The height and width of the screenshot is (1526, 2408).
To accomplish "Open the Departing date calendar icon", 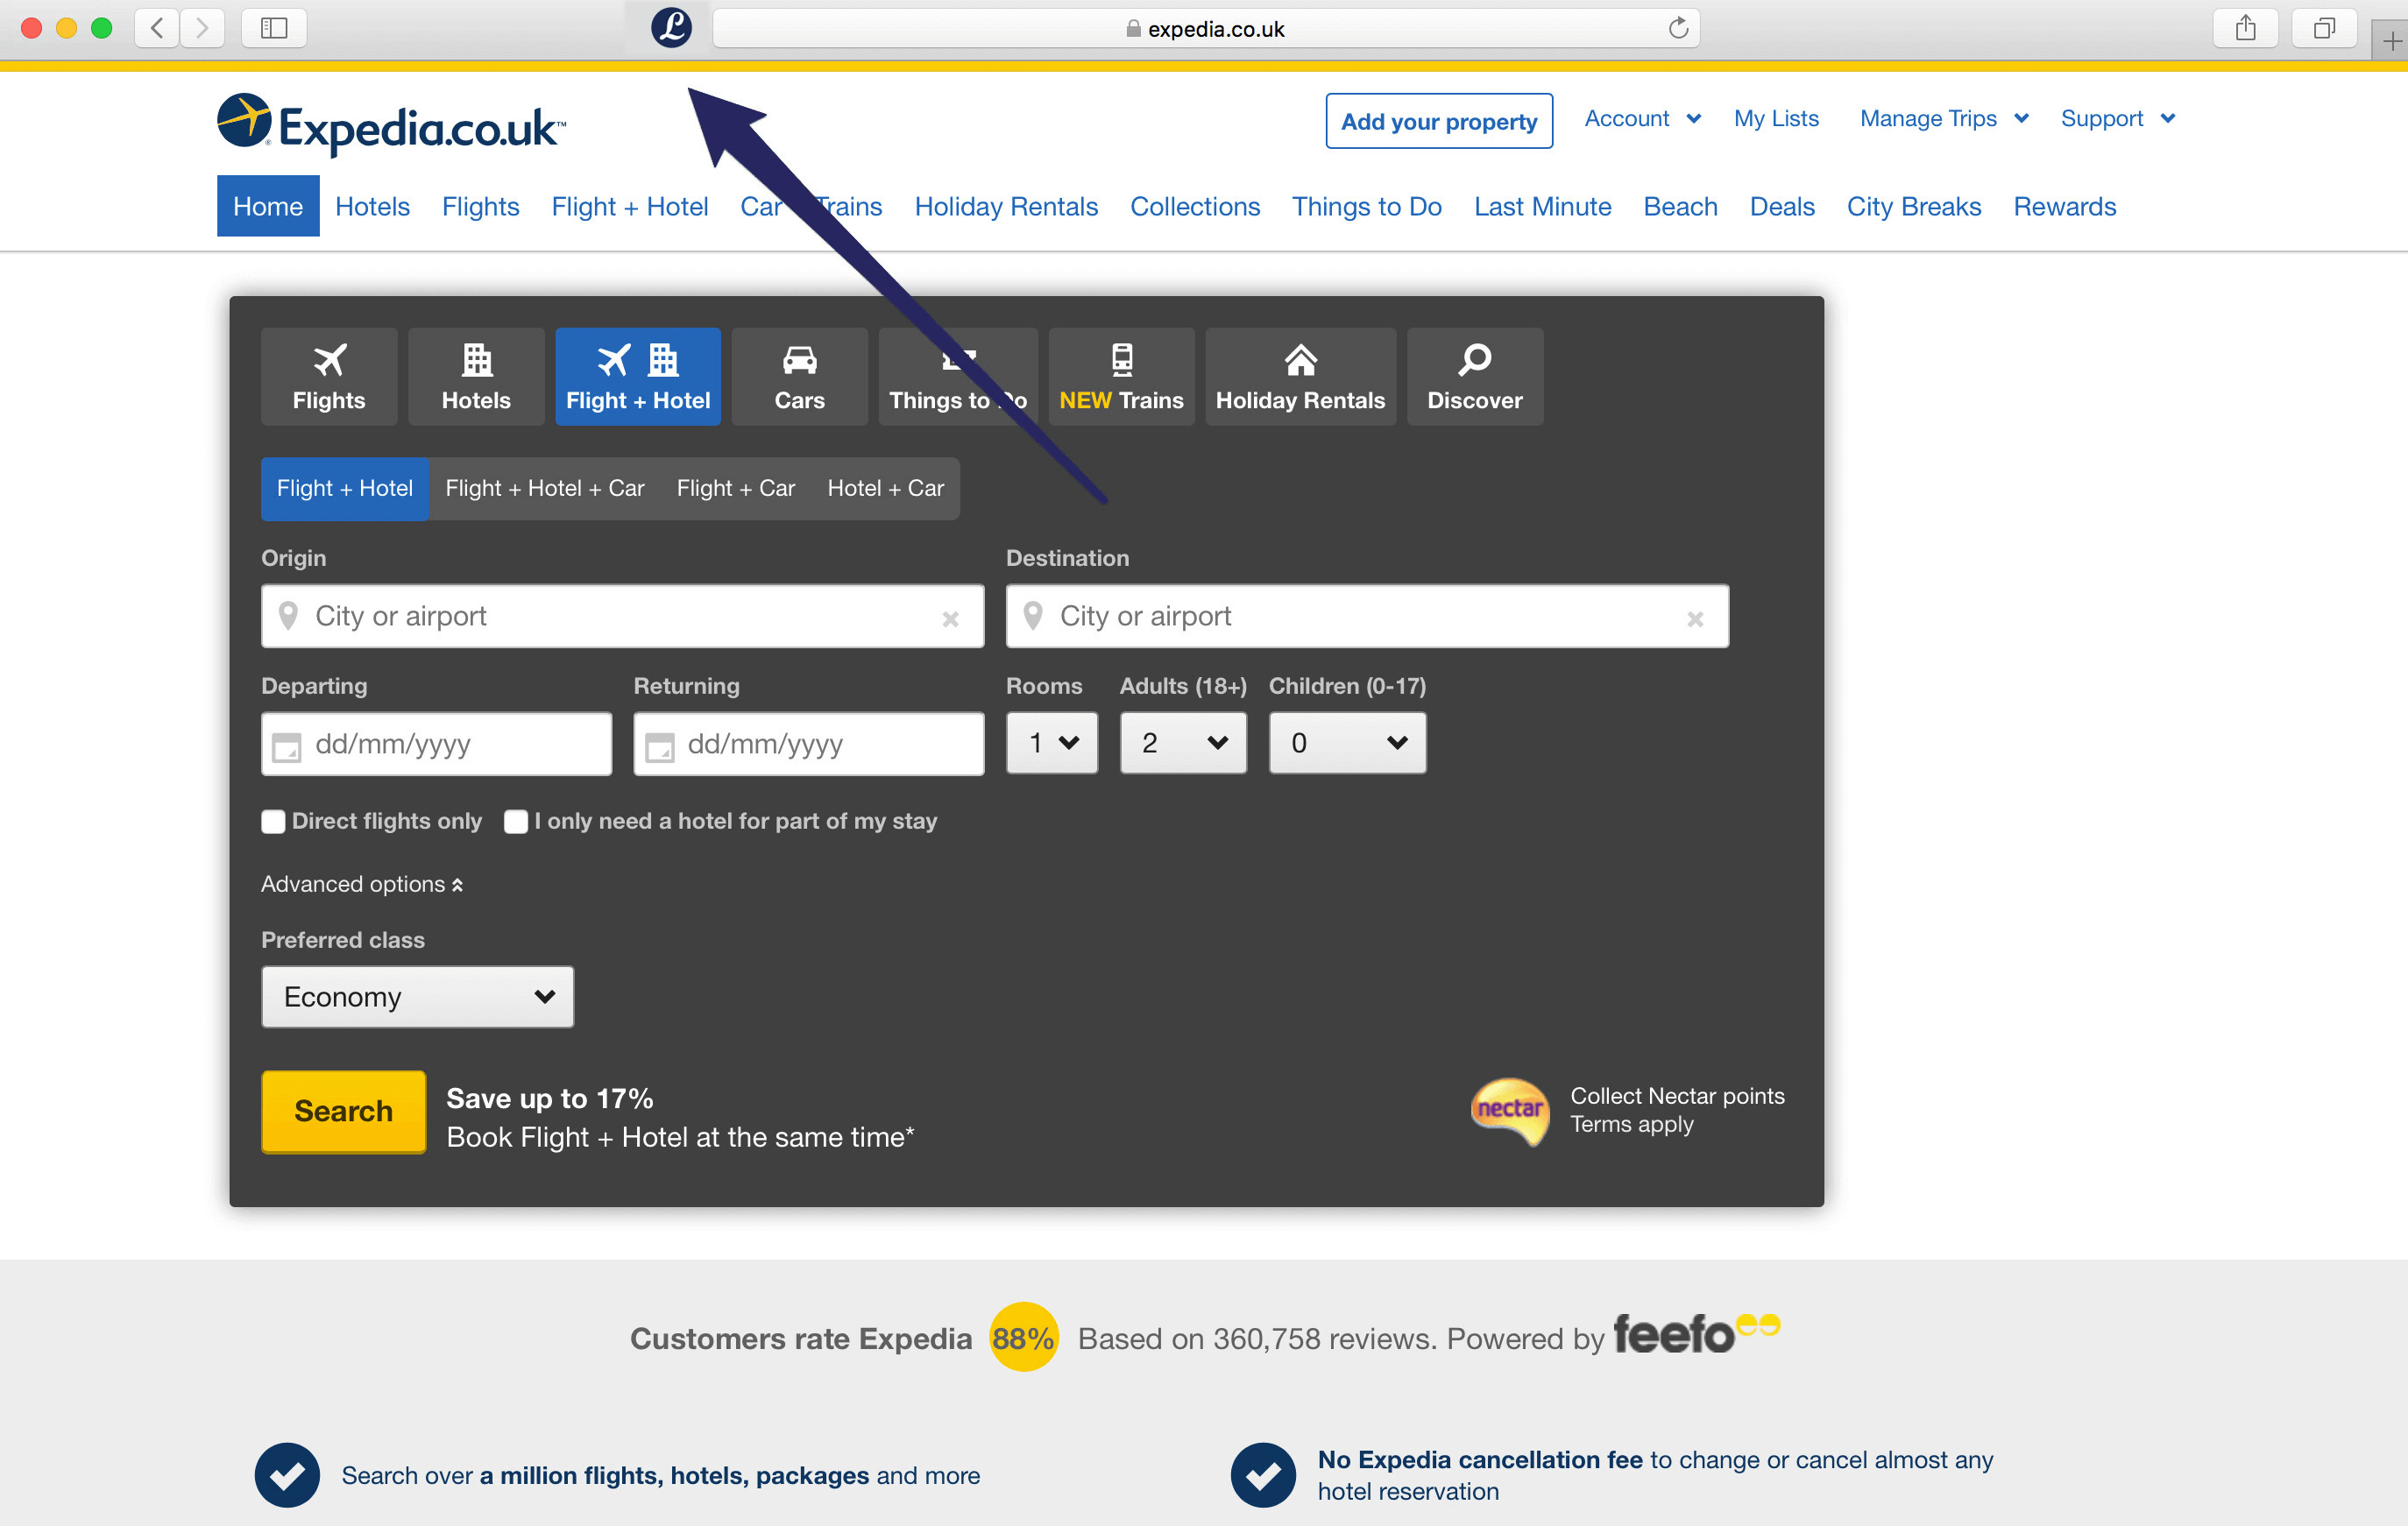I will pyautogui.click(x=287, y=746).
